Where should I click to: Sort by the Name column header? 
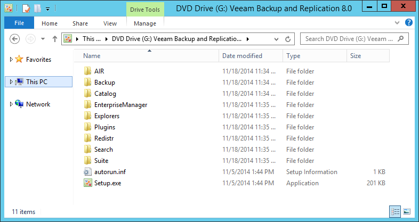click(146, 56)
